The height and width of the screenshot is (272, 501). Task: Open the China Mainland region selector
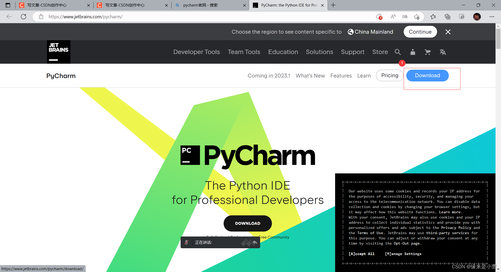point(370,32)
